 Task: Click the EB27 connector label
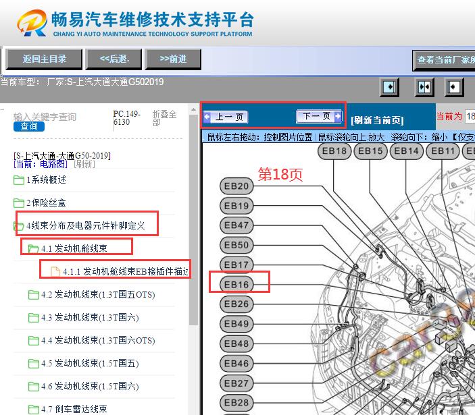pyautogui.click(x=236, y=383)
